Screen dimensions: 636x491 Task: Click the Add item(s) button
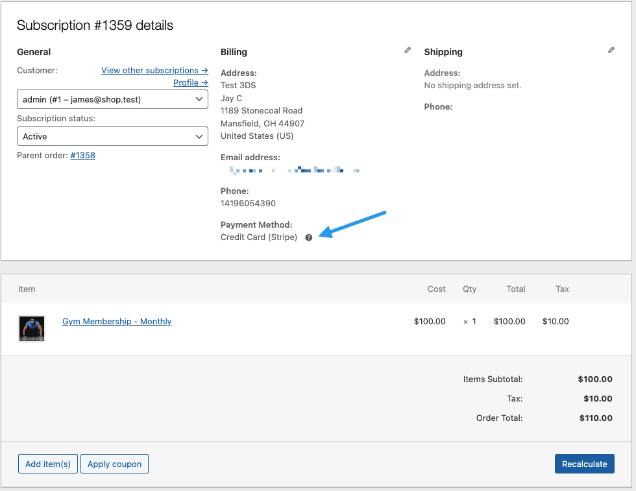click(47, 464)
